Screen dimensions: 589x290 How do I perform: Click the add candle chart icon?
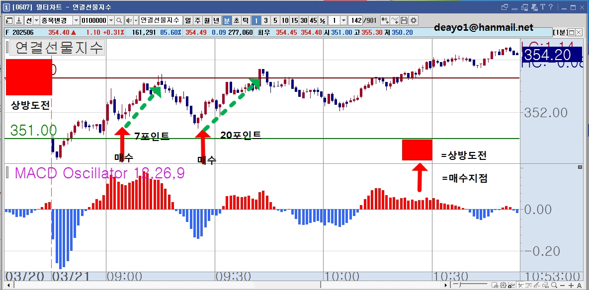point(385,20)
